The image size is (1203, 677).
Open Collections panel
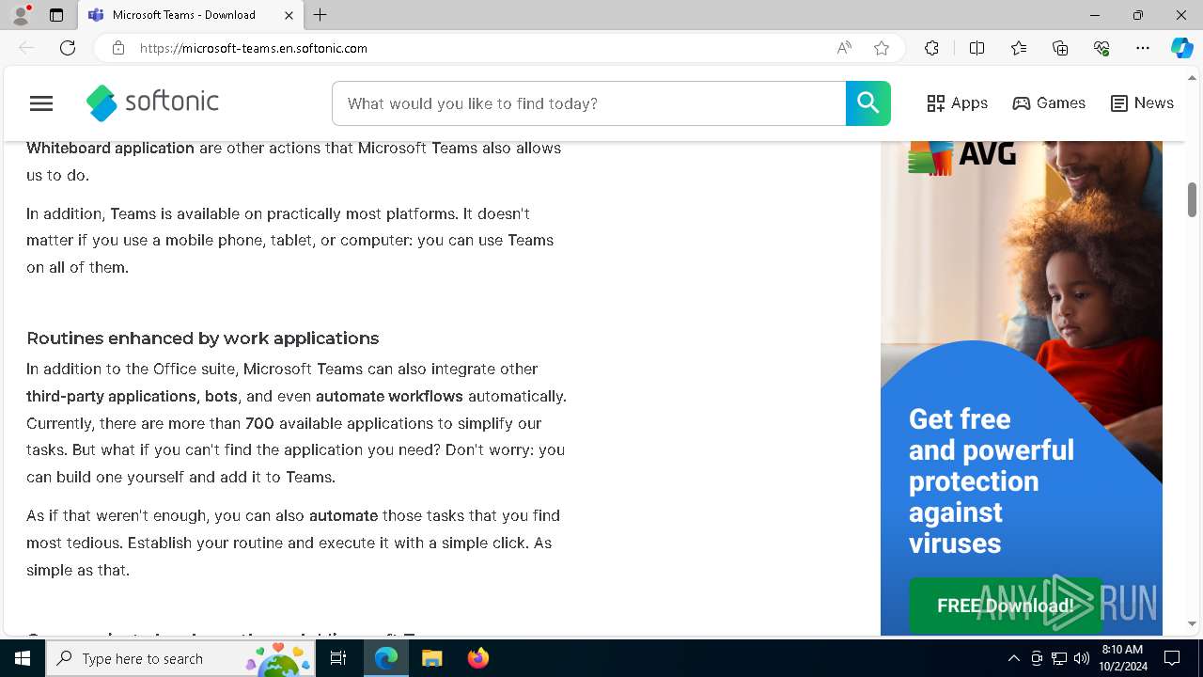coord(1060,48)
